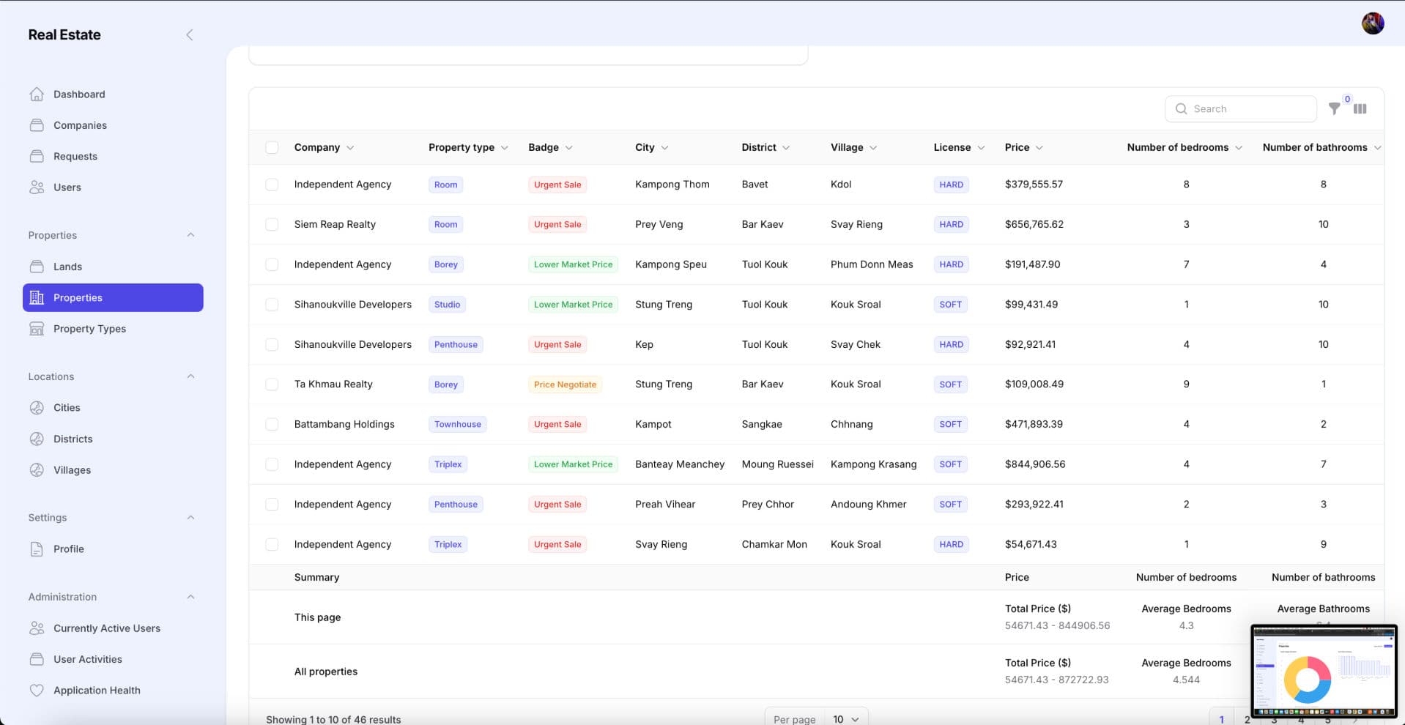1405x725 pixels.
Task: Collapse sidebar with the left chevron
Action: pyautogui.click(x=190, y=34)
